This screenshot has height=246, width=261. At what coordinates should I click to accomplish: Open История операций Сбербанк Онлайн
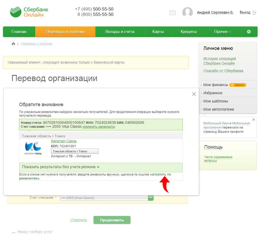click(x=220, y=61)
